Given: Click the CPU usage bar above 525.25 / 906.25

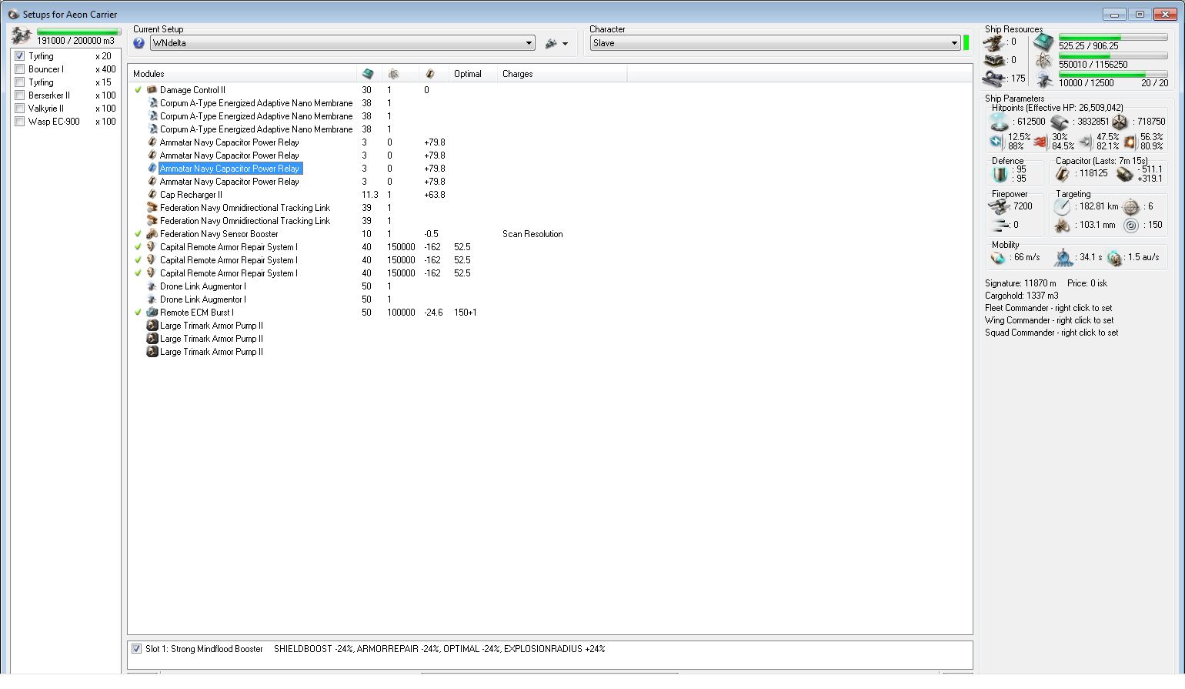Looking at the screenshot, I should [1113, 38].
